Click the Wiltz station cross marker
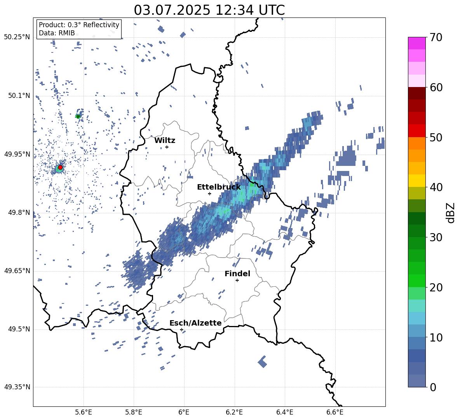 (167, 147)
